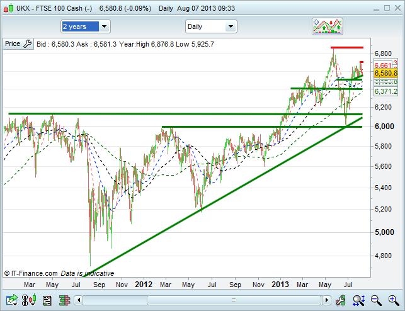Image resolution: width=405 pixels, height=311 pixels.
Task: Click the yellow 6,580.8 current price label
Action: (385, 74)
